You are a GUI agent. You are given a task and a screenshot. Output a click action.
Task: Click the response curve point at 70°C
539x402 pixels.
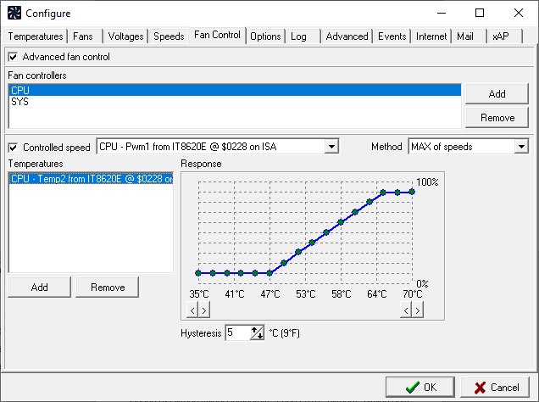412,192
